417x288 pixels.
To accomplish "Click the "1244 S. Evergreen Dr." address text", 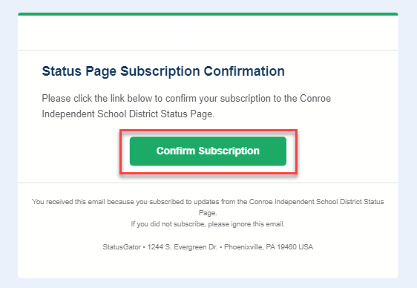I will 183,247.
